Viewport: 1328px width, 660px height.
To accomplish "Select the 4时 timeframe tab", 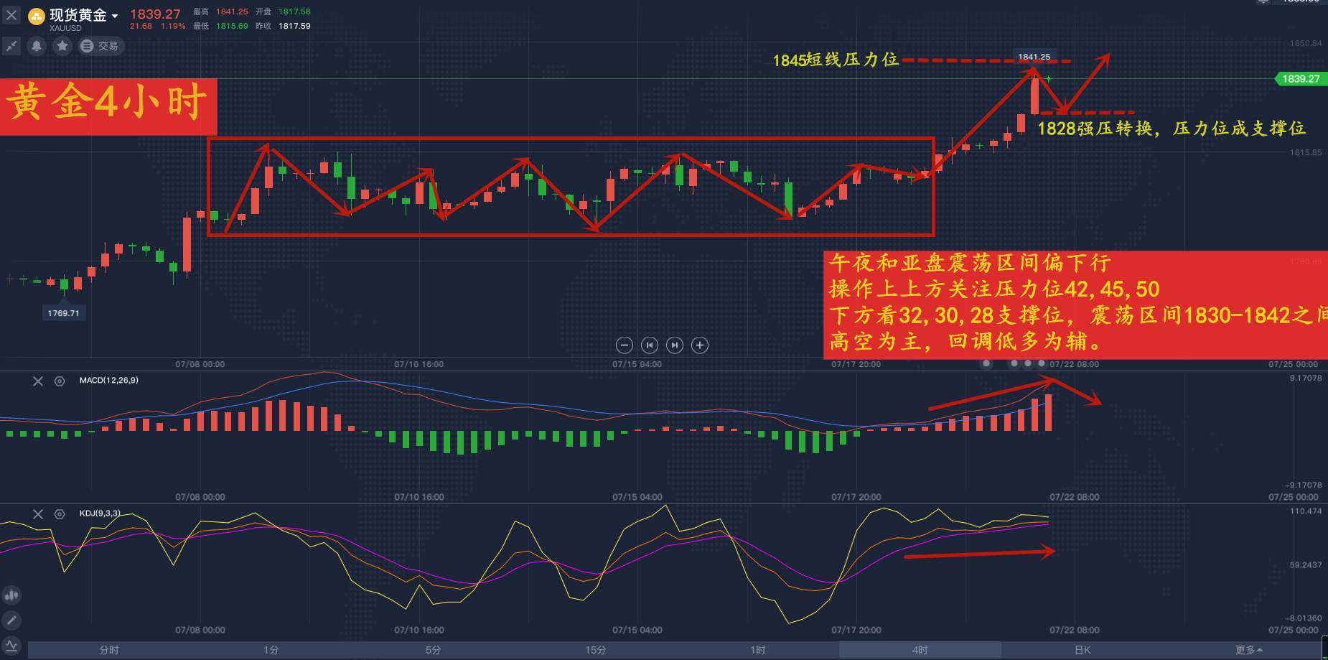I will (x=920, y=650).
